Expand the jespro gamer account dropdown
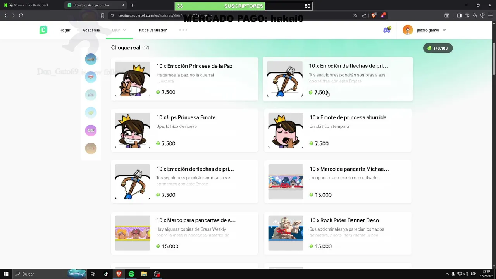 [x=444, y=30]
